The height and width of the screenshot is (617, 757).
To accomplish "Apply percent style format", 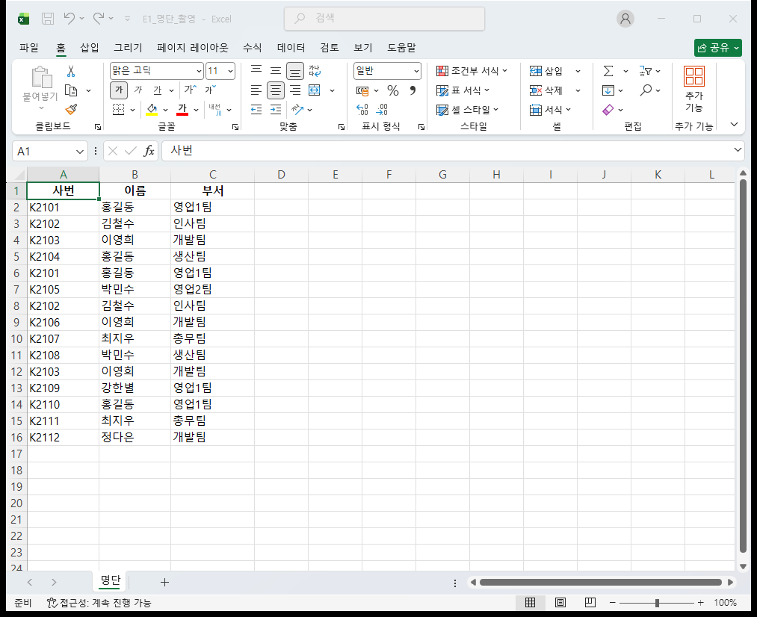I will click(393, 90).
